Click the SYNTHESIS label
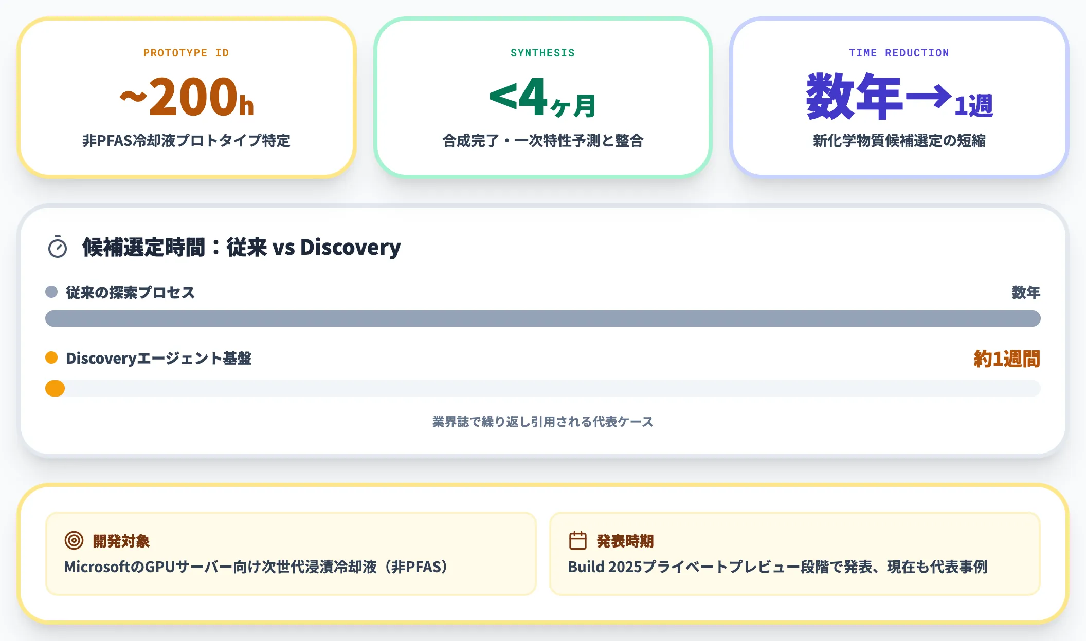This screenshot has width=1086, height=641. (x=543, y=53)
